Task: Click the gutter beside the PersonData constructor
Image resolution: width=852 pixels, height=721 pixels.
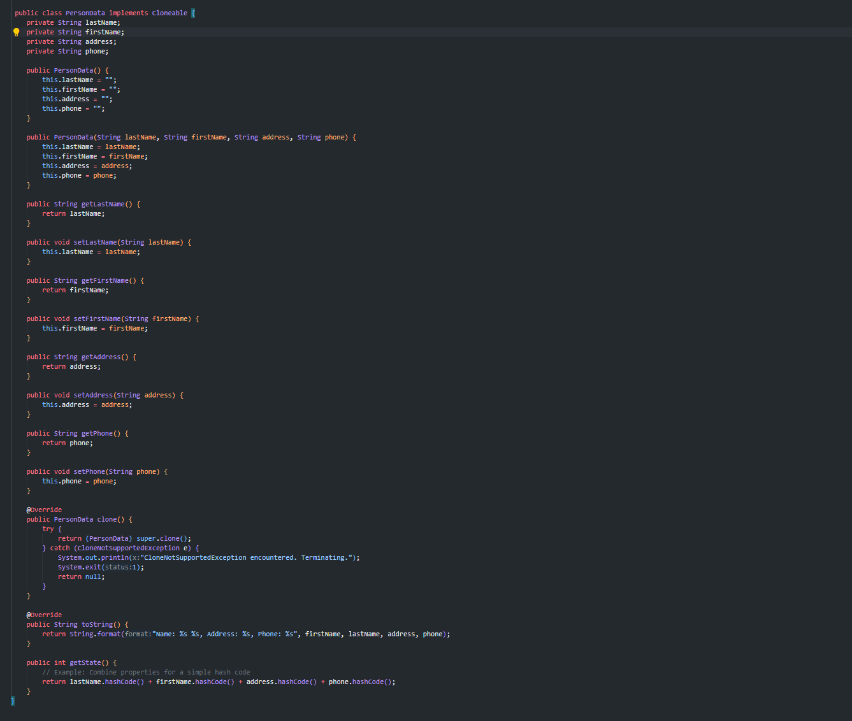Action: pos(16,70)
